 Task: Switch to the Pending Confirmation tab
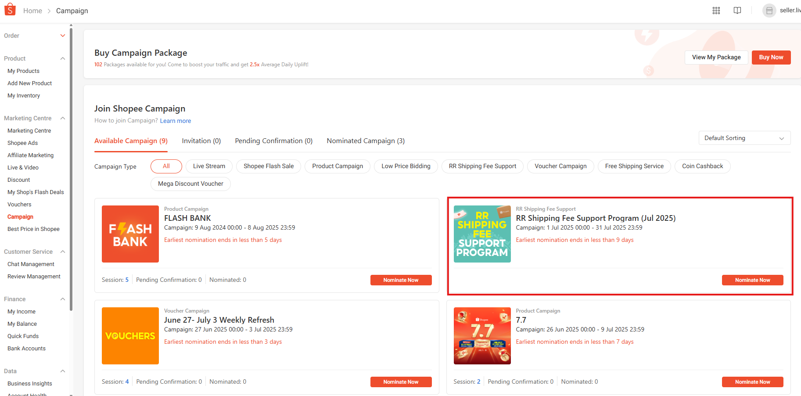tap(273, 141)
